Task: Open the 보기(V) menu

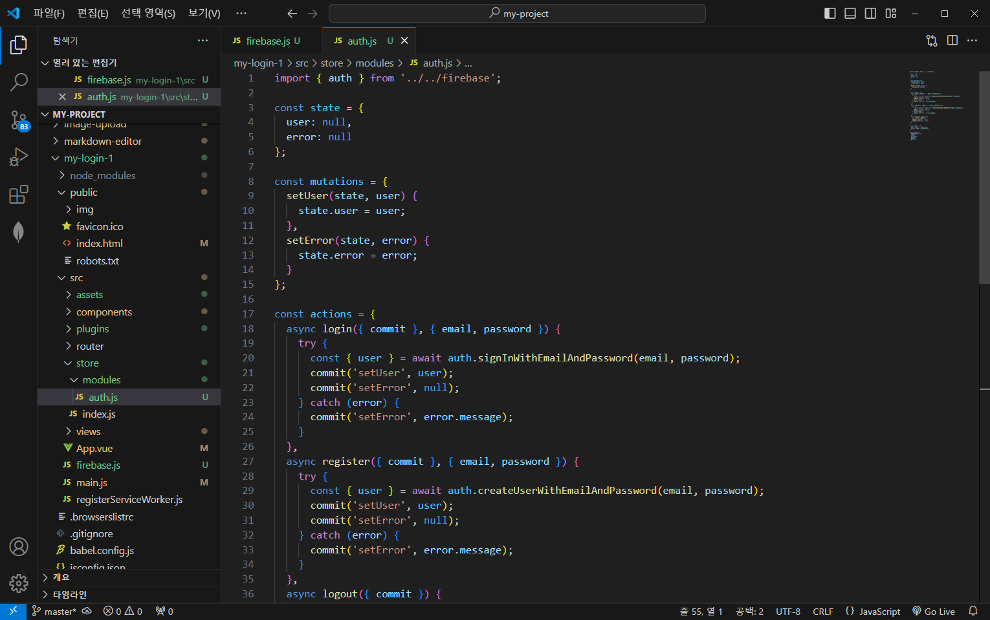Action: (x=204, y=14)
